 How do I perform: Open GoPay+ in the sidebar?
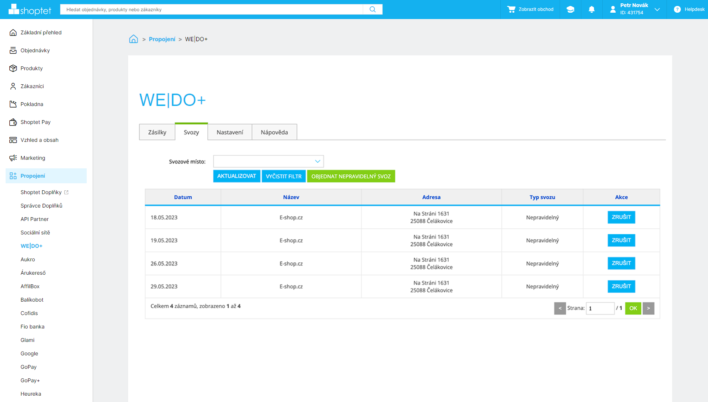[x=30, y=380]
